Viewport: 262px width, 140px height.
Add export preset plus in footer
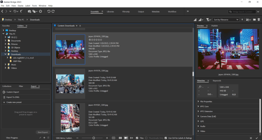point(44,138)
